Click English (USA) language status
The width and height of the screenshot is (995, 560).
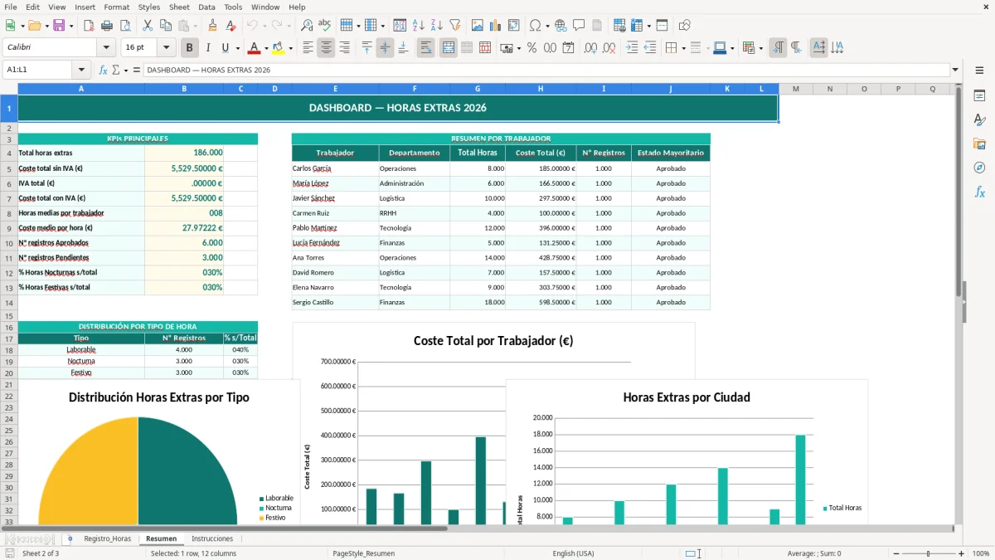coord(573,553)
